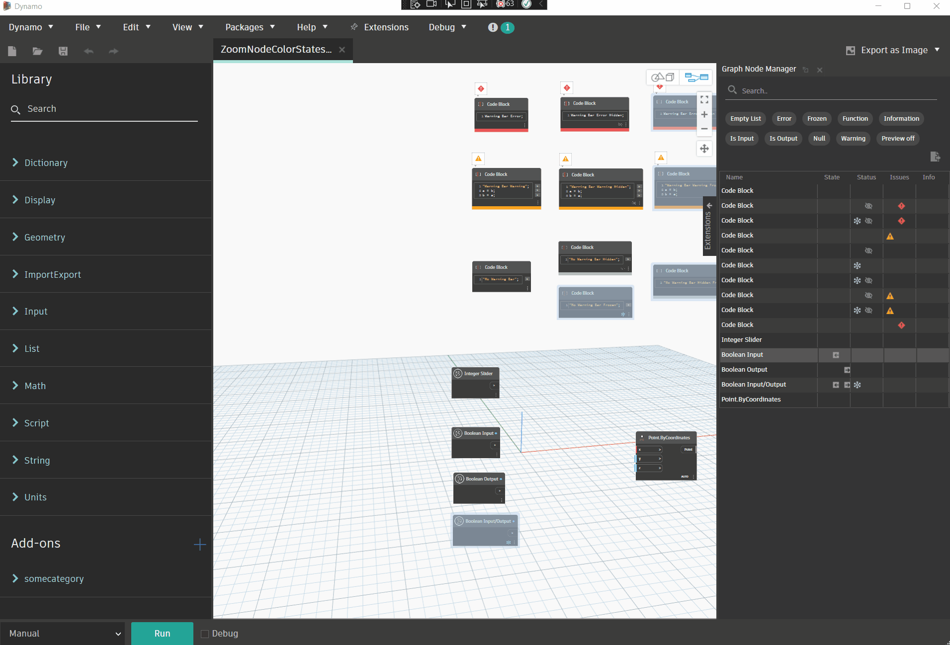
Task: Open the Manual run mode dropdown
Action: pos(63,634)
